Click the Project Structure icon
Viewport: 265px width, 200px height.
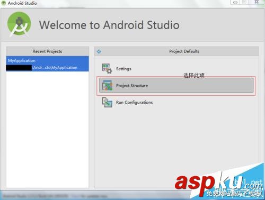point(107,86)
